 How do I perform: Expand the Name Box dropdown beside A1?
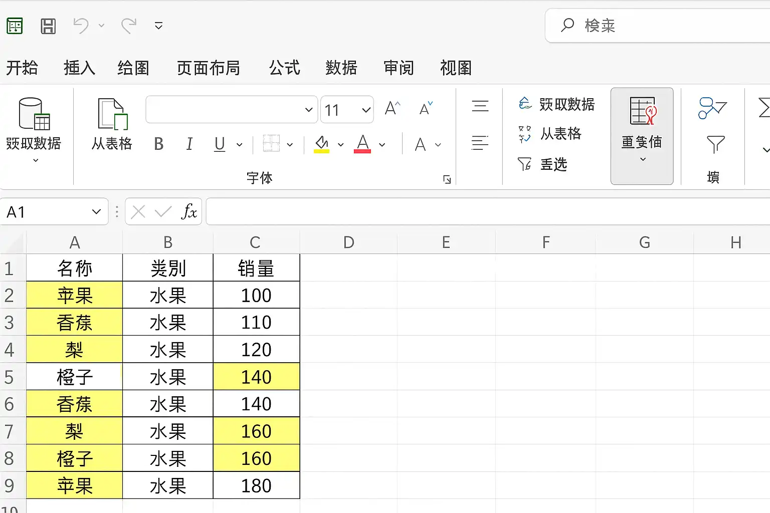(x=97, y=212)
